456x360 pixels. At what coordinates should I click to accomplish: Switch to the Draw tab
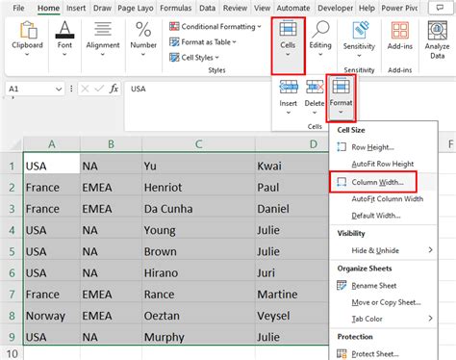pos(102,8)
